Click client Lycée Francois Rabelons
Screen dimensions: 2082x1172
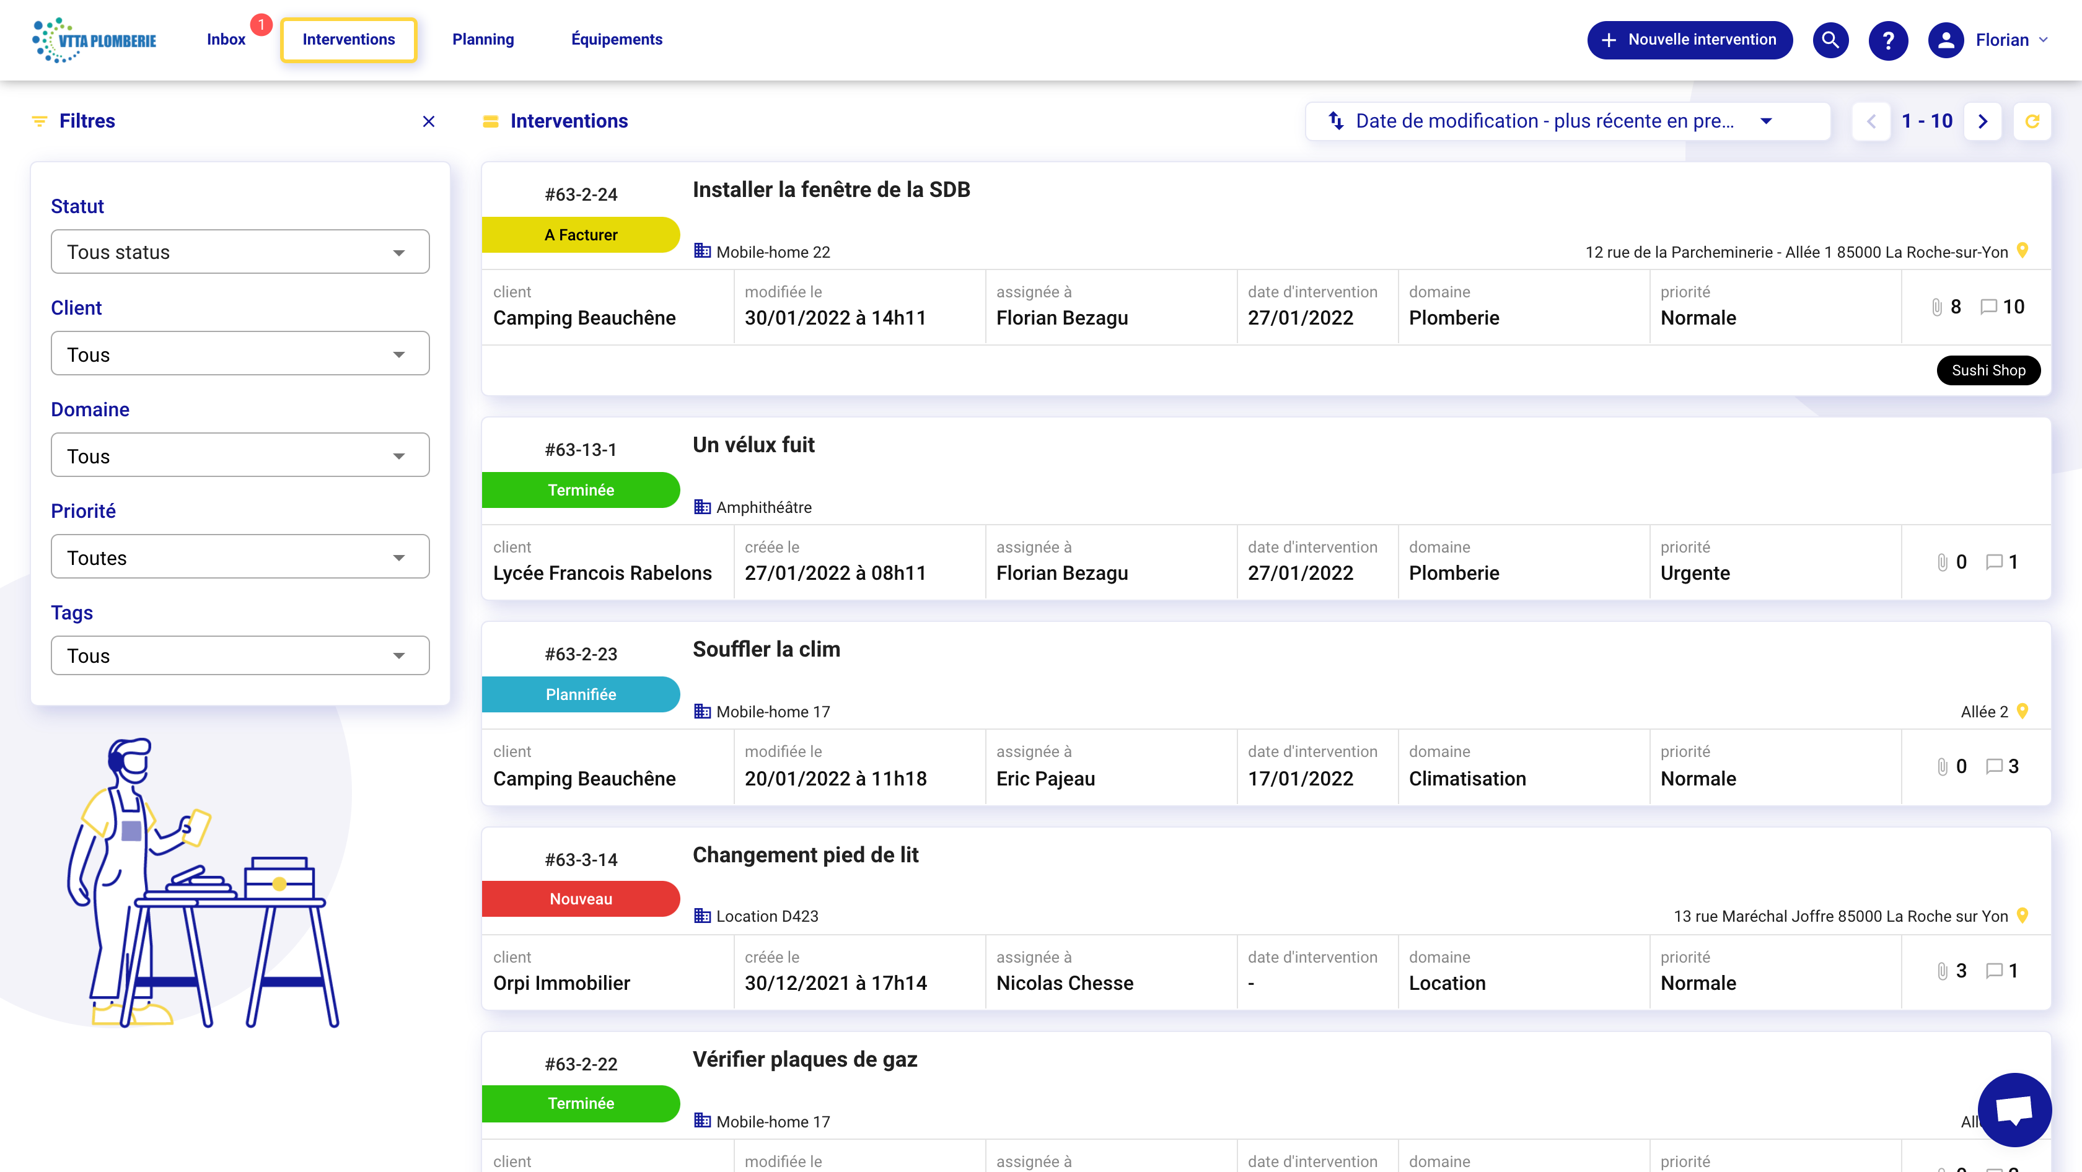click(602, 572)
